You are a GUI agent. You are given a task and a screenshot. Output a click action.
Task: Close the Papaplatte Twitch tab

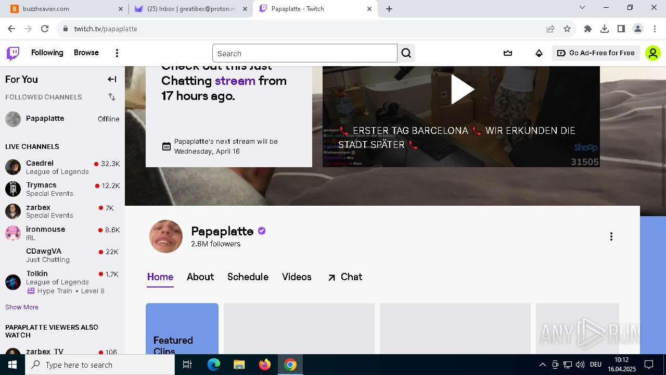[x=370, y=9]
